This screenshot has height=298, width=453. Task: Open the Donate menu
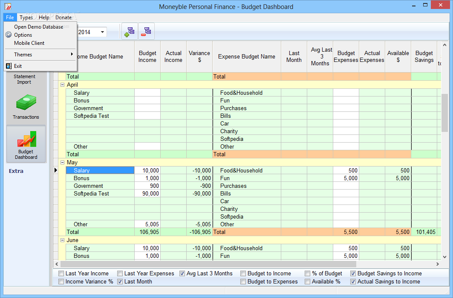[63, 18]
